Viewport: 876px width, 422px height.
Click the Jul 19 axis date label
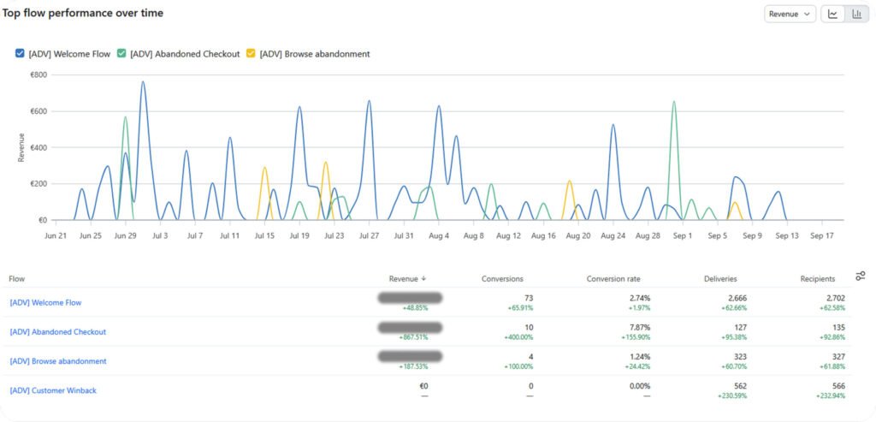point(299,236)
